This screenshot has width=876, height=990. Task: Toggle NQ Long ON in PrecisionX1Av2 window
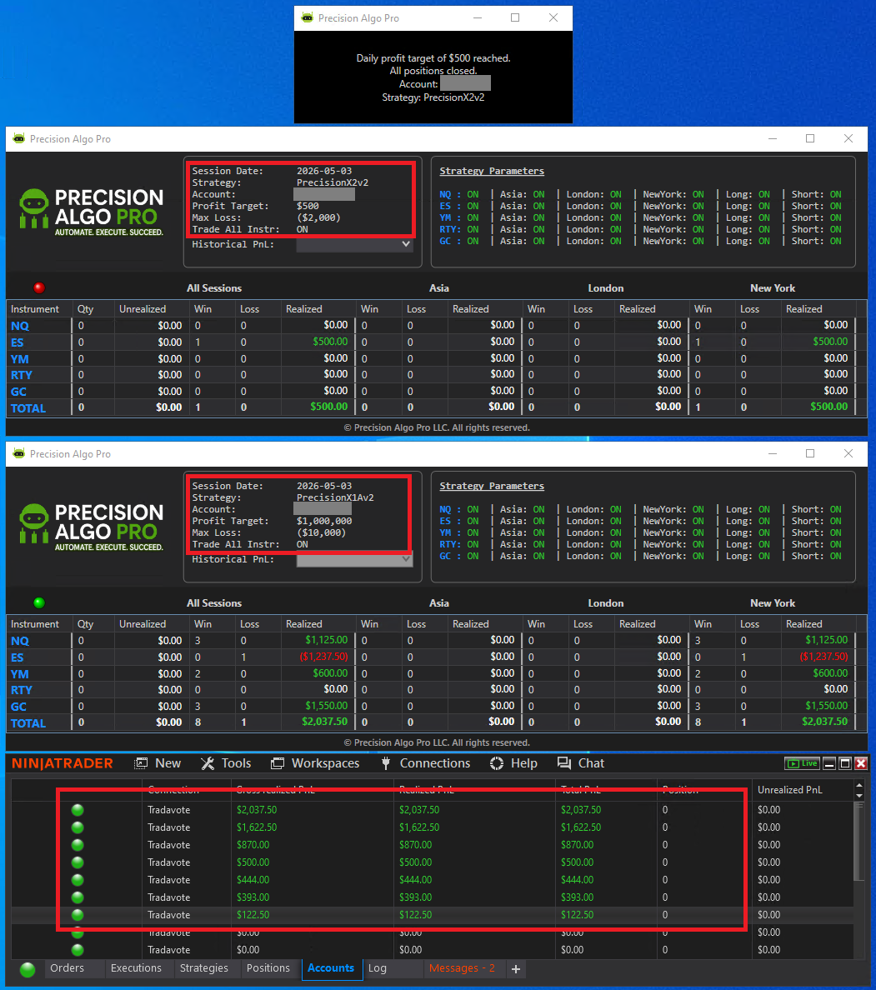764,509
